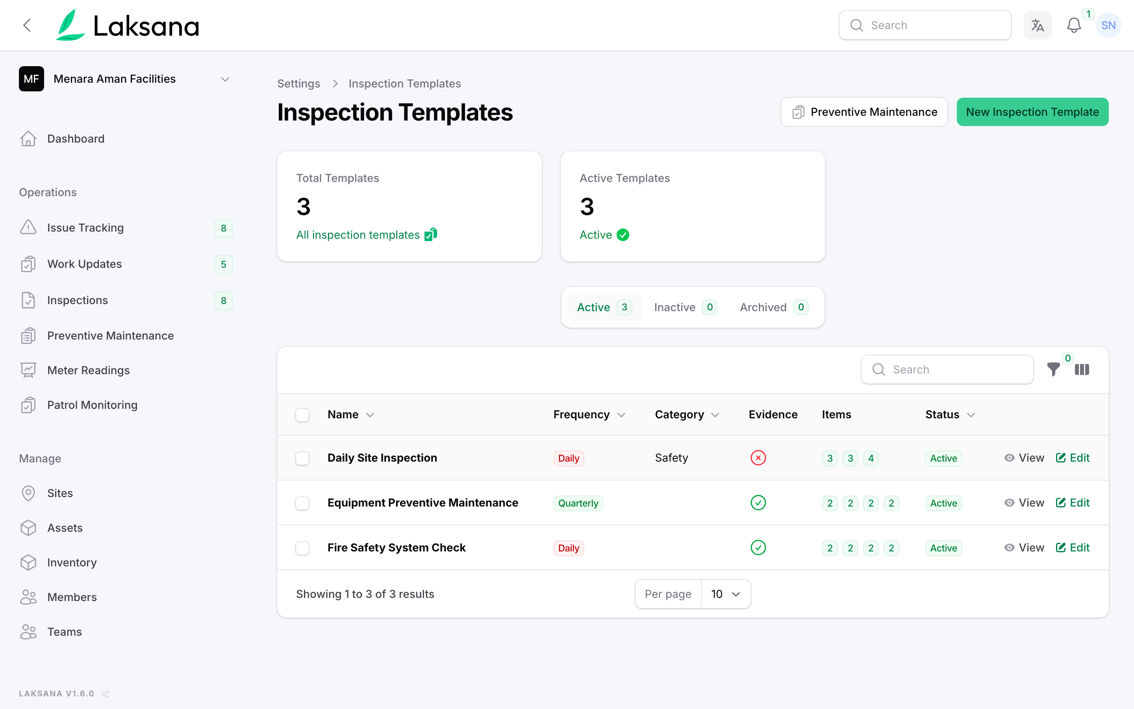Sort by the Frequency column
Viewport: 1134px width, 709px height.
(589, 414)
